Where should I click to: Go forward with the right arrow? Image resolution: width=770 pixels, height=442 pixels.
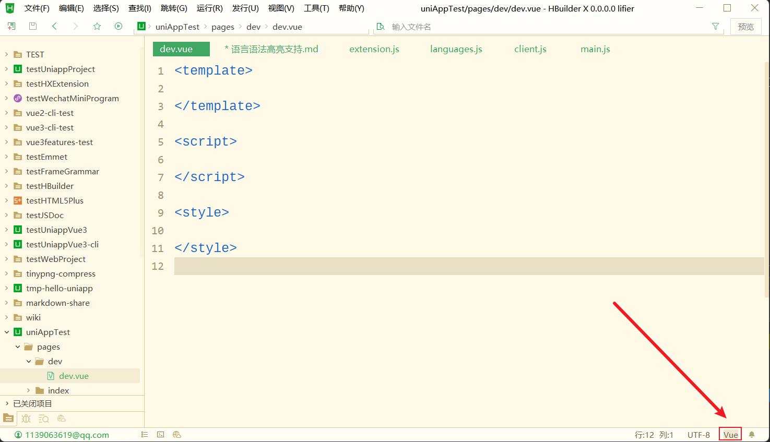pos(76,26)
